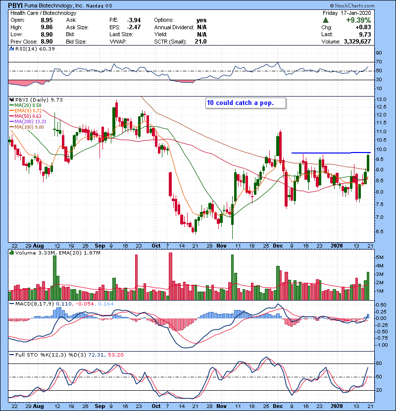Click the 90 label on the RSI axis
This screenshot has height=411, width=396.
coord(379,53)
